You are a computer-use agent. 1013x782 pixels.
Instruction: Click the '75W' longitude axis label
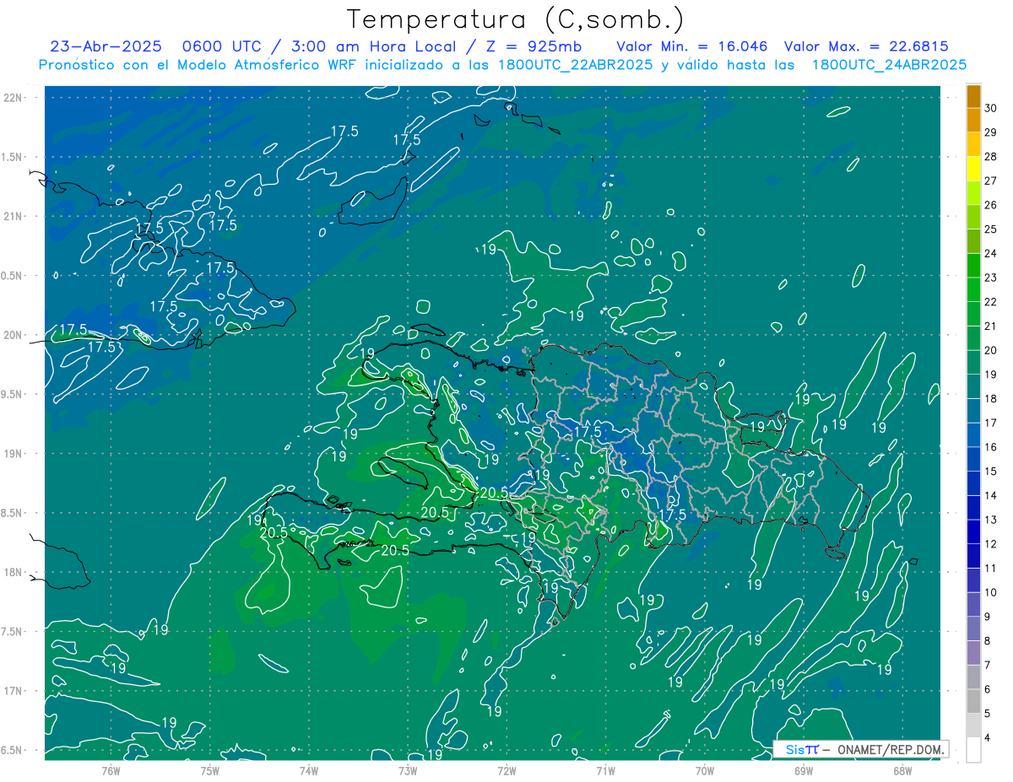(209, 770)
